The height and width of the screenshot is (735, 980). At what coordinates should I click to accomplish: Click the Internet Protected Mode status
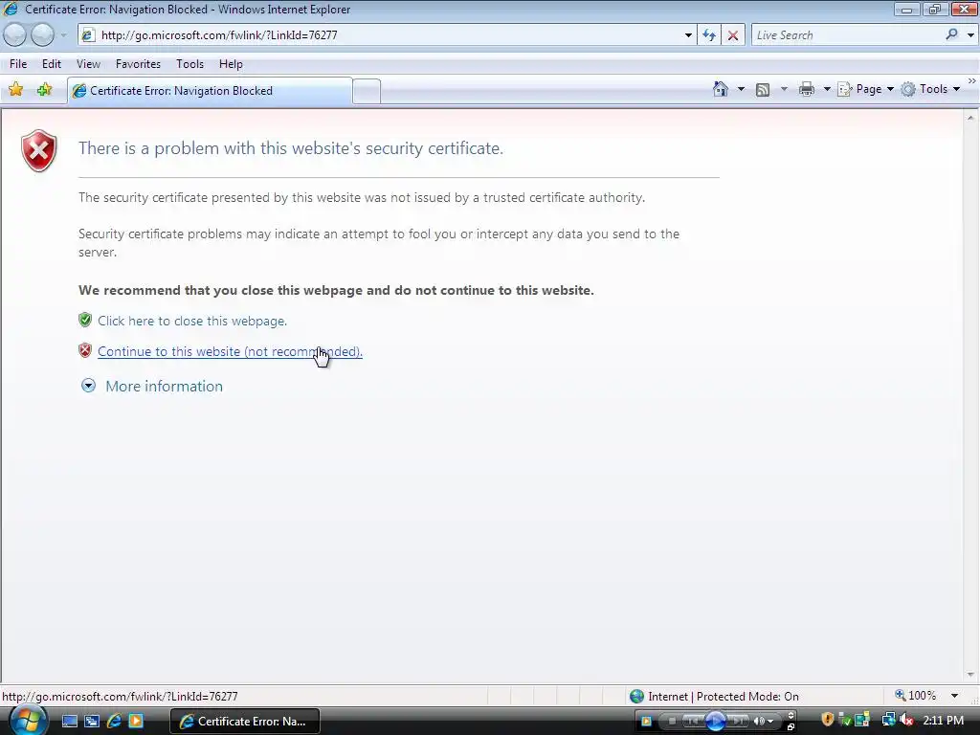(714, 697)
